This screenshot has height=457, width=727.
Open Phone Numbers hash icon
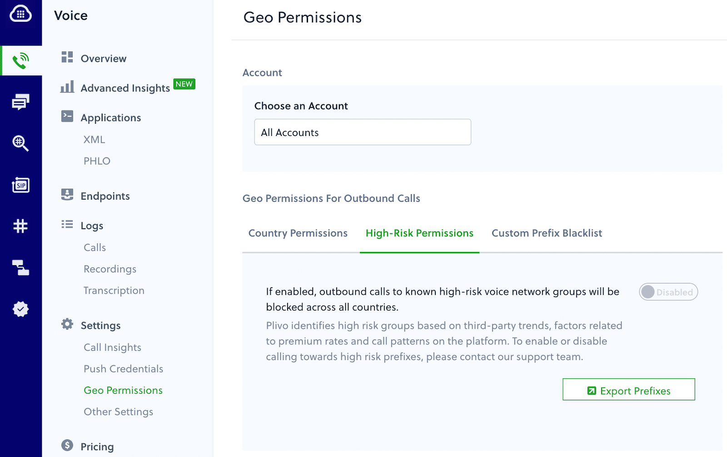coord(21,226)
